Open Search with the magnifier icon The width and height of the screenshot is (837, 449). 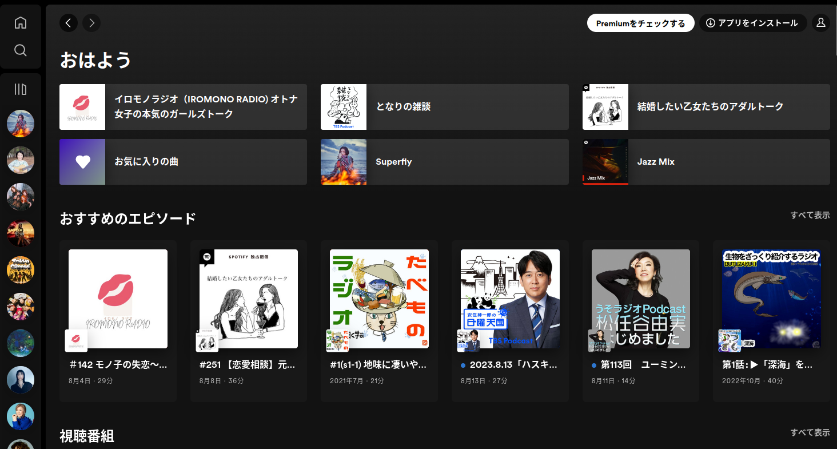pos(21,50)
